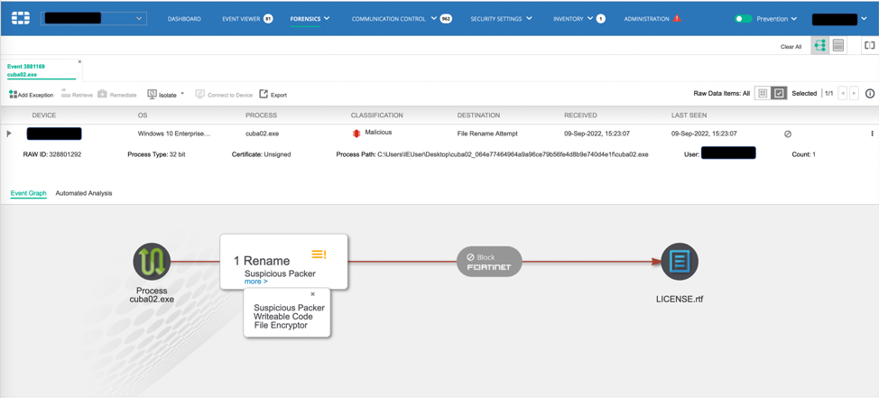Screen dimensions: 879x398
Task: Click the Administration red warning icon
Action: coord(677,18)
